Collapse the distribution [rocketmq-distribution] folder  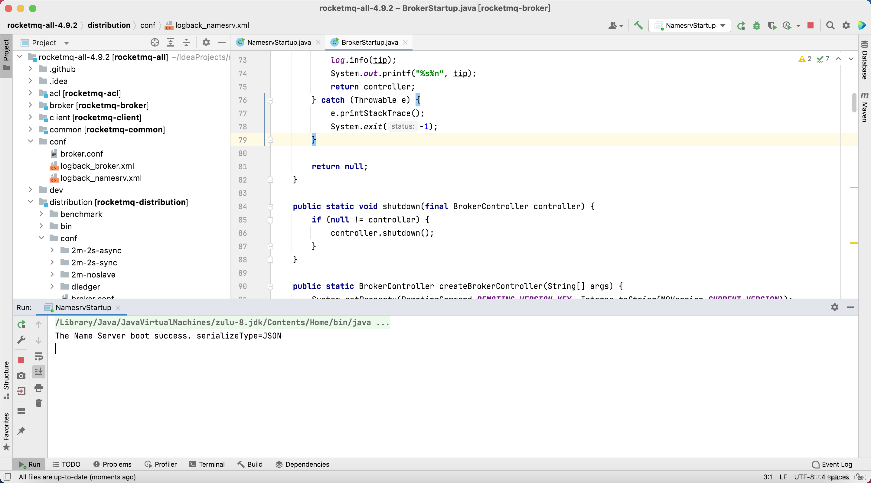31,202
